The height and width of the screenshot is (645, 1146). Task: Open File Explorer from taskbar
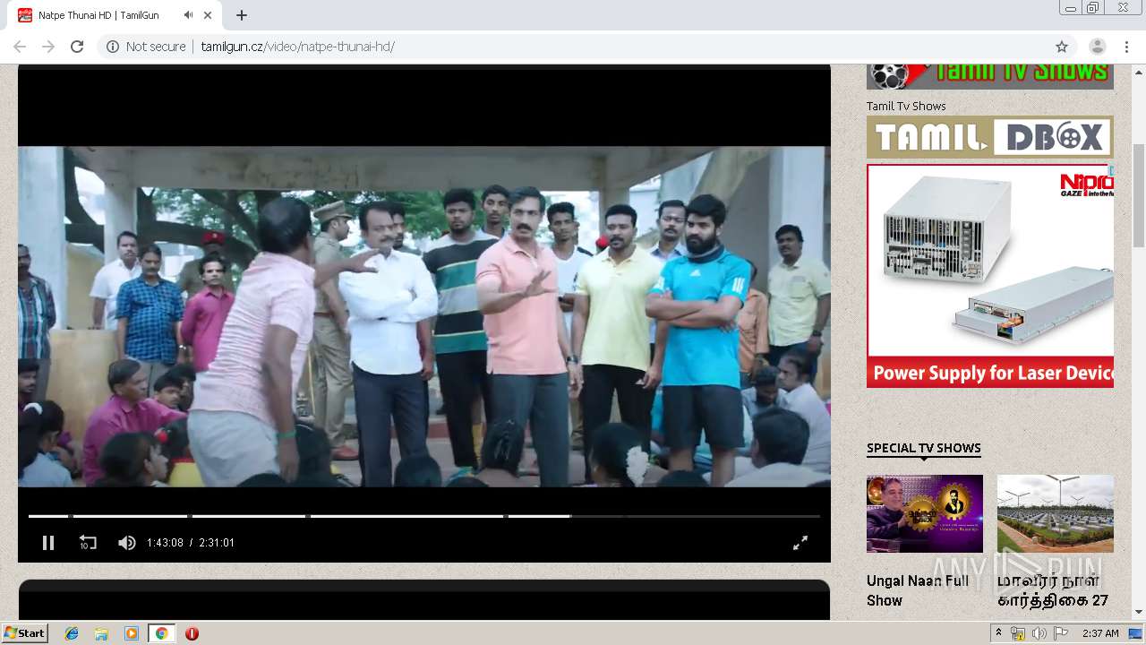click(x=101, y=633)
